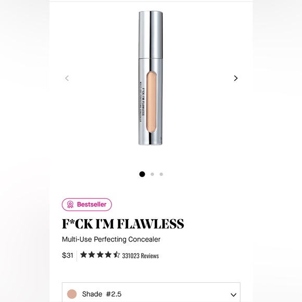Click the star rating icons
The width and height of the screenshot is (302, 302).
pos(100,255)
